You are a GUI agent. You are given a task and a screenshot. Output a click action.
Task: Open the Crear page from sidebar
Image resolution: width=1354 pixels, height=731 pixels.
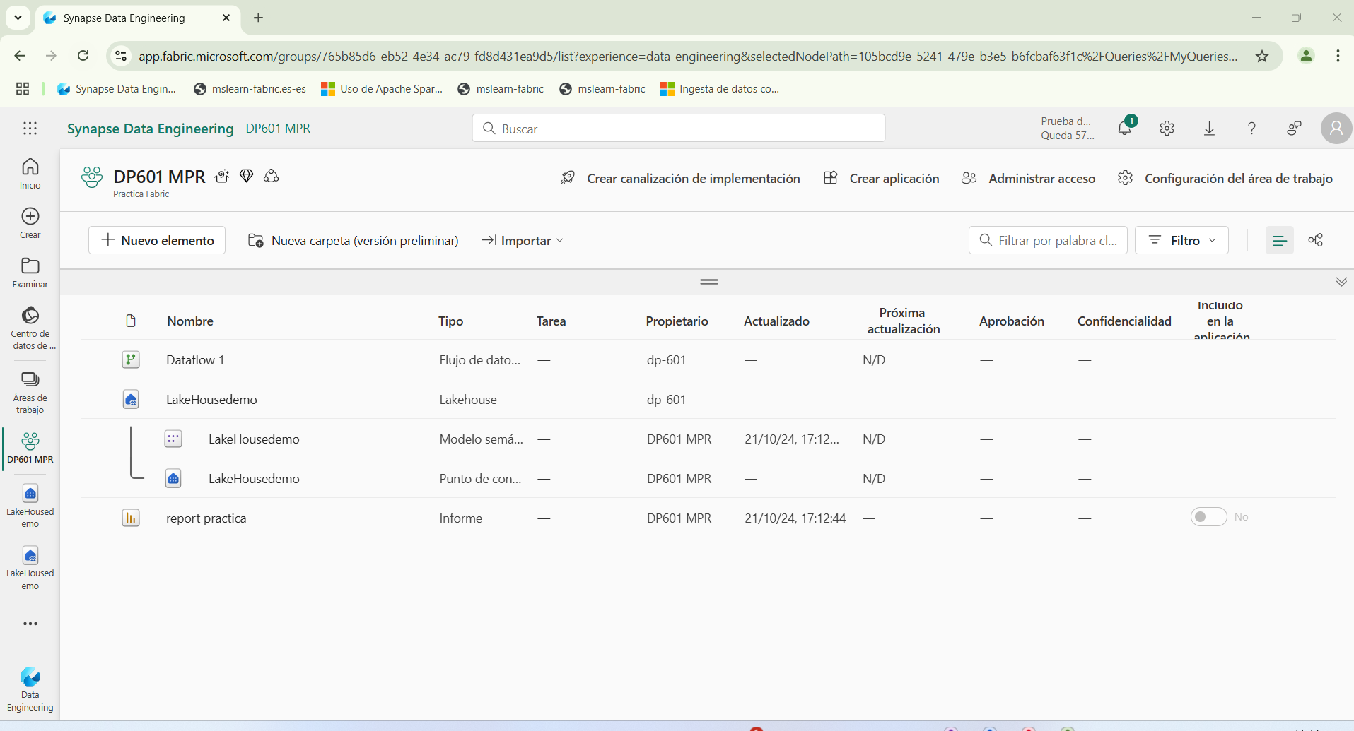click(30, 222)
